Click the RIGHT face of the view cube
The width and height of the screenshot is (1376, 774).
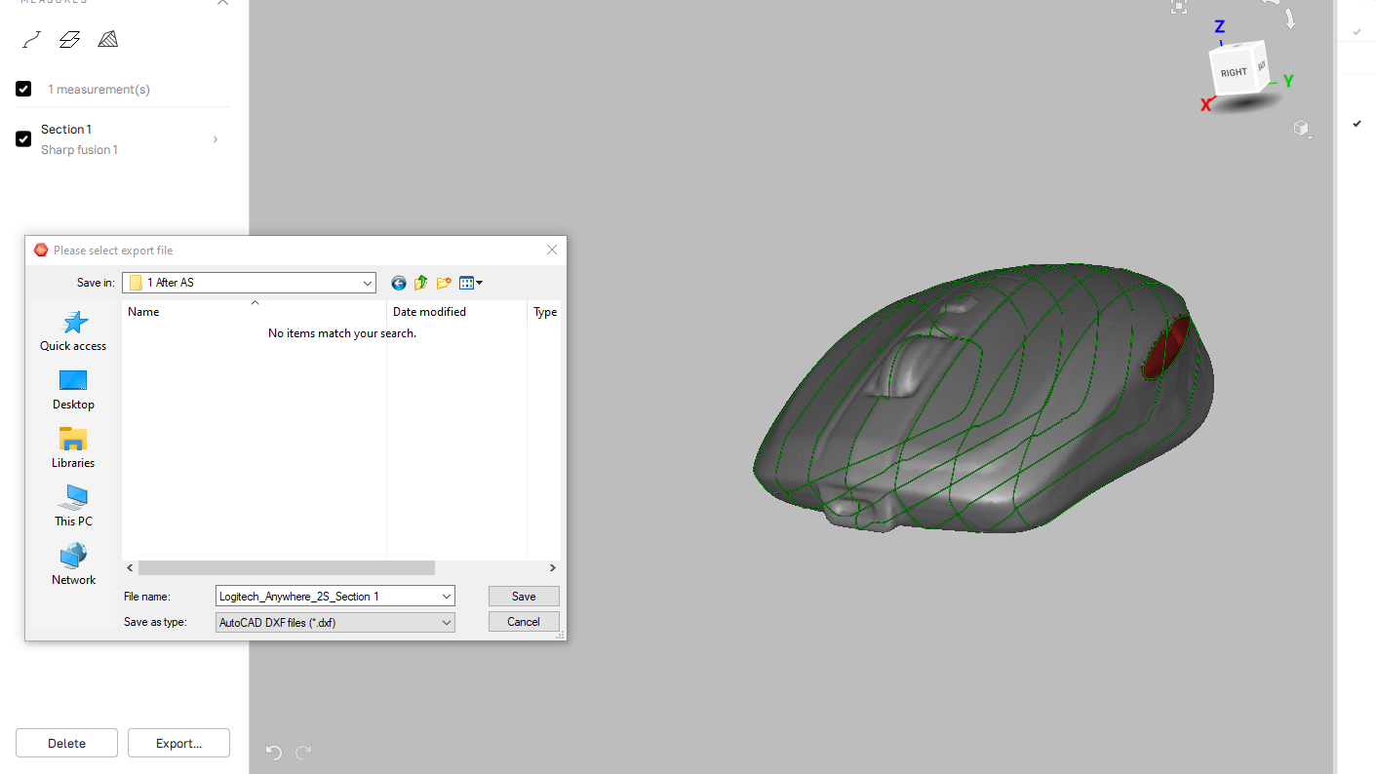point(1233,72)
